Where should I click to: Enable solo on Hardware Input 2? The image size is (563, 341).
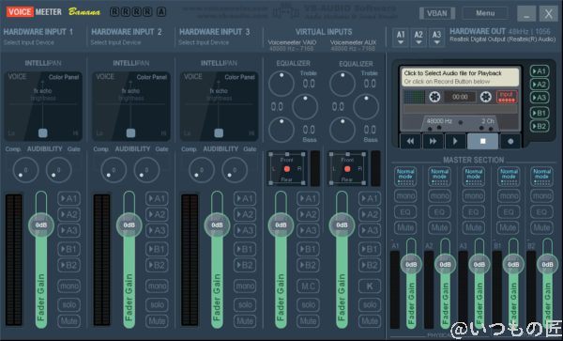click(157, 304)
